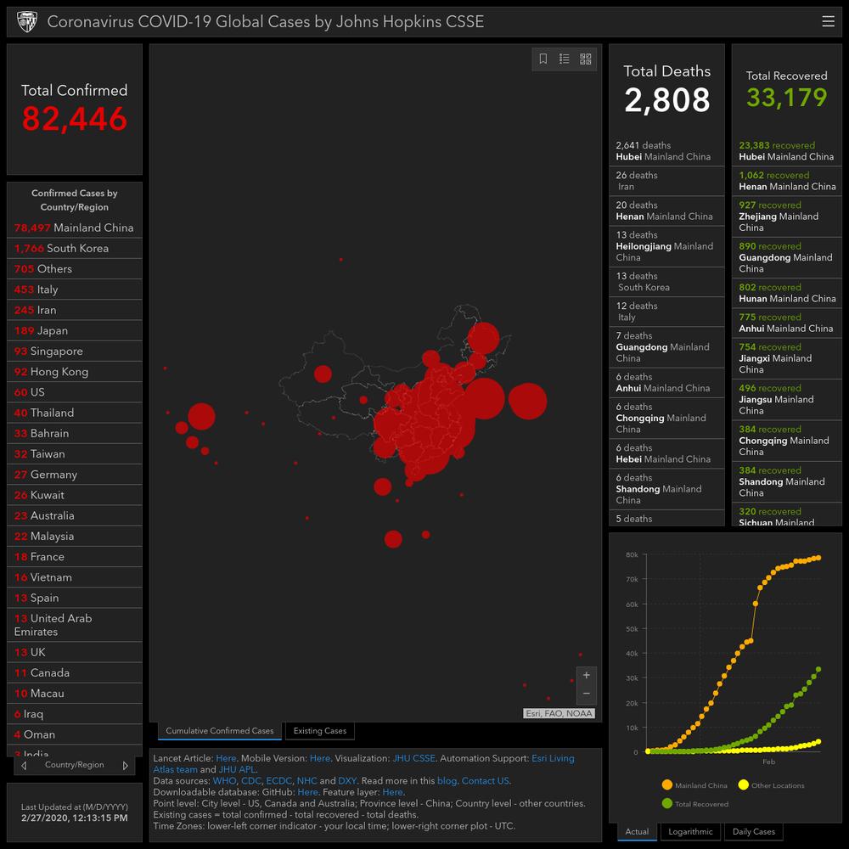Select '245 Iran' in country list
Image resolution: width=849 pixels, height=849 pixels.
click(x=74, y=310)
